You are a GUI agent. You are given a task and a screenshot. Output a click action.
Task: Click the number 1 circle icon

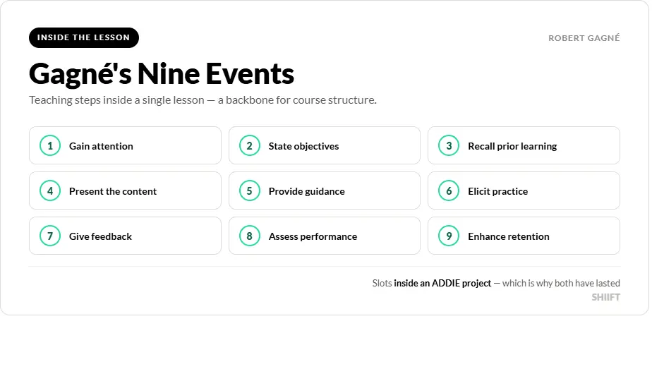pyautogui.click(x=50, y=145)
